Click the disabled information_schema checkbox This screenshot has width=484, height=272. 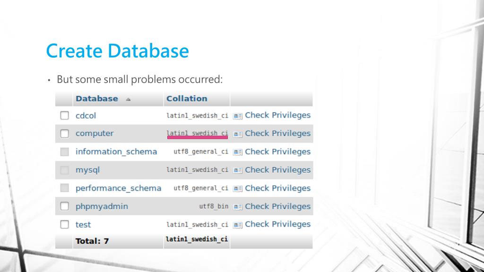click(x=64, y=152)
